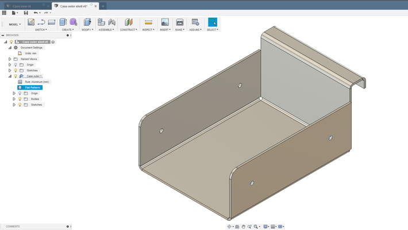
Task: Expand the Named Views tree node
Action: pos(10,59)
